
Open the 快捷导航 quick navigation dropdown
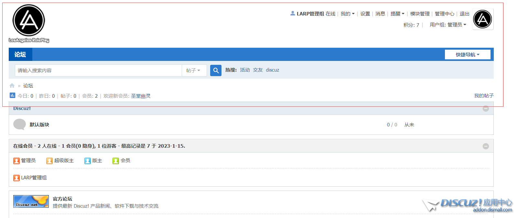(467, 54)
